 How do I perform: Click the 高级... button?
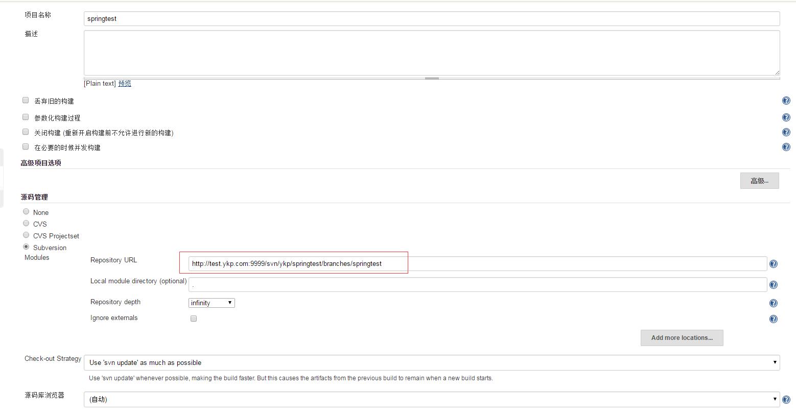click(759, 181)
